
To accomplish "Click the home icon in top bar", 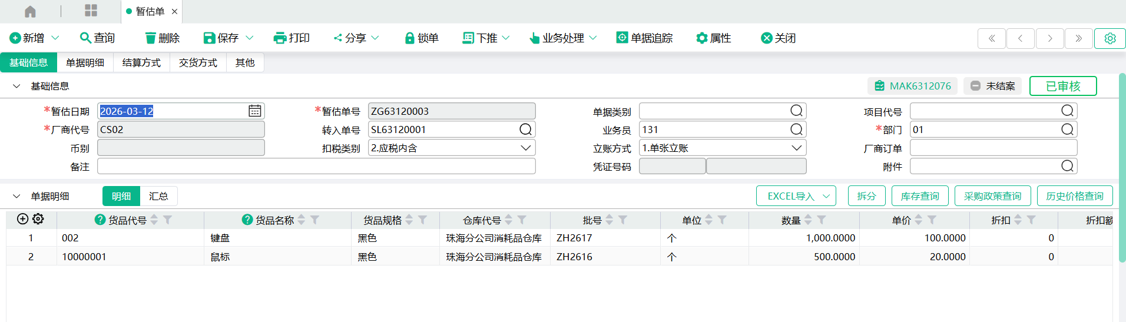I will pos(30,11).
